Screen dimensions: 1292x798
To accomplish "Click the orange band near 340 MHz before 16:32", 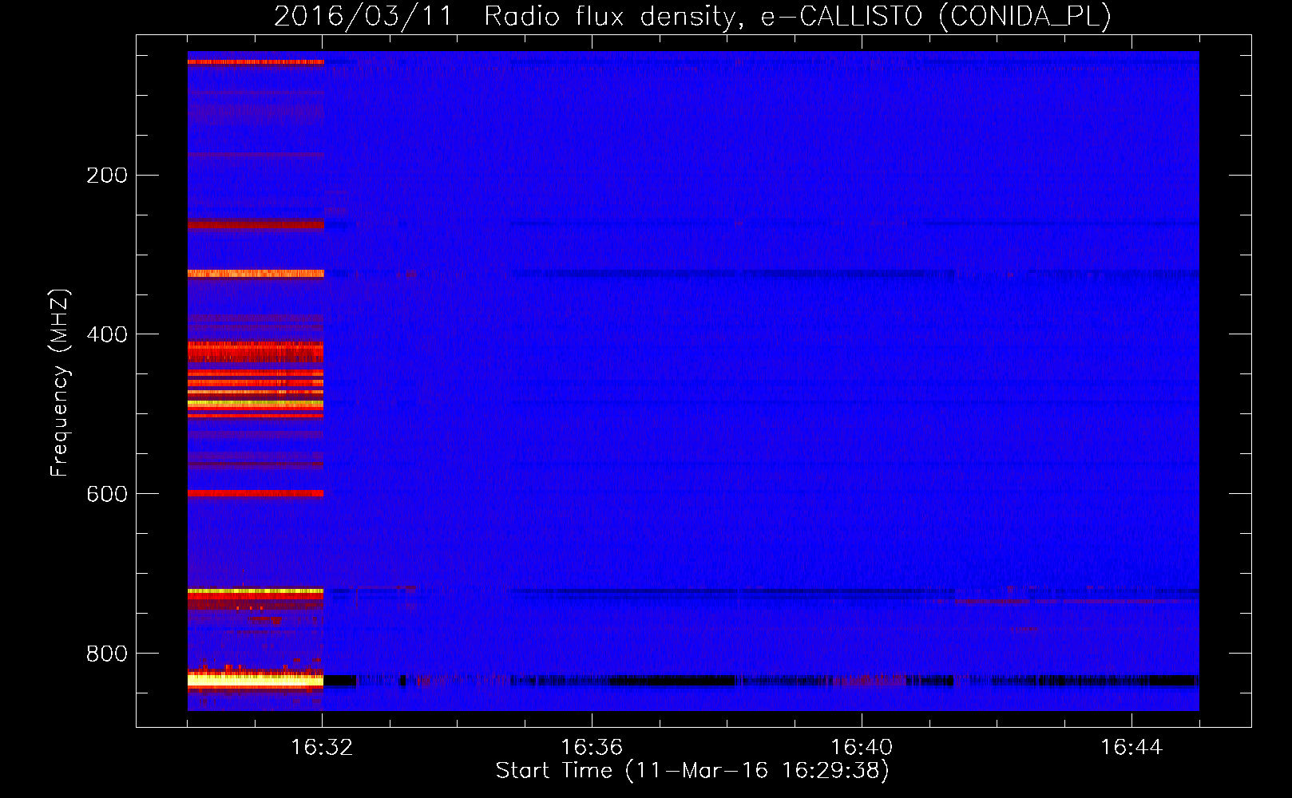I will 256,274.
